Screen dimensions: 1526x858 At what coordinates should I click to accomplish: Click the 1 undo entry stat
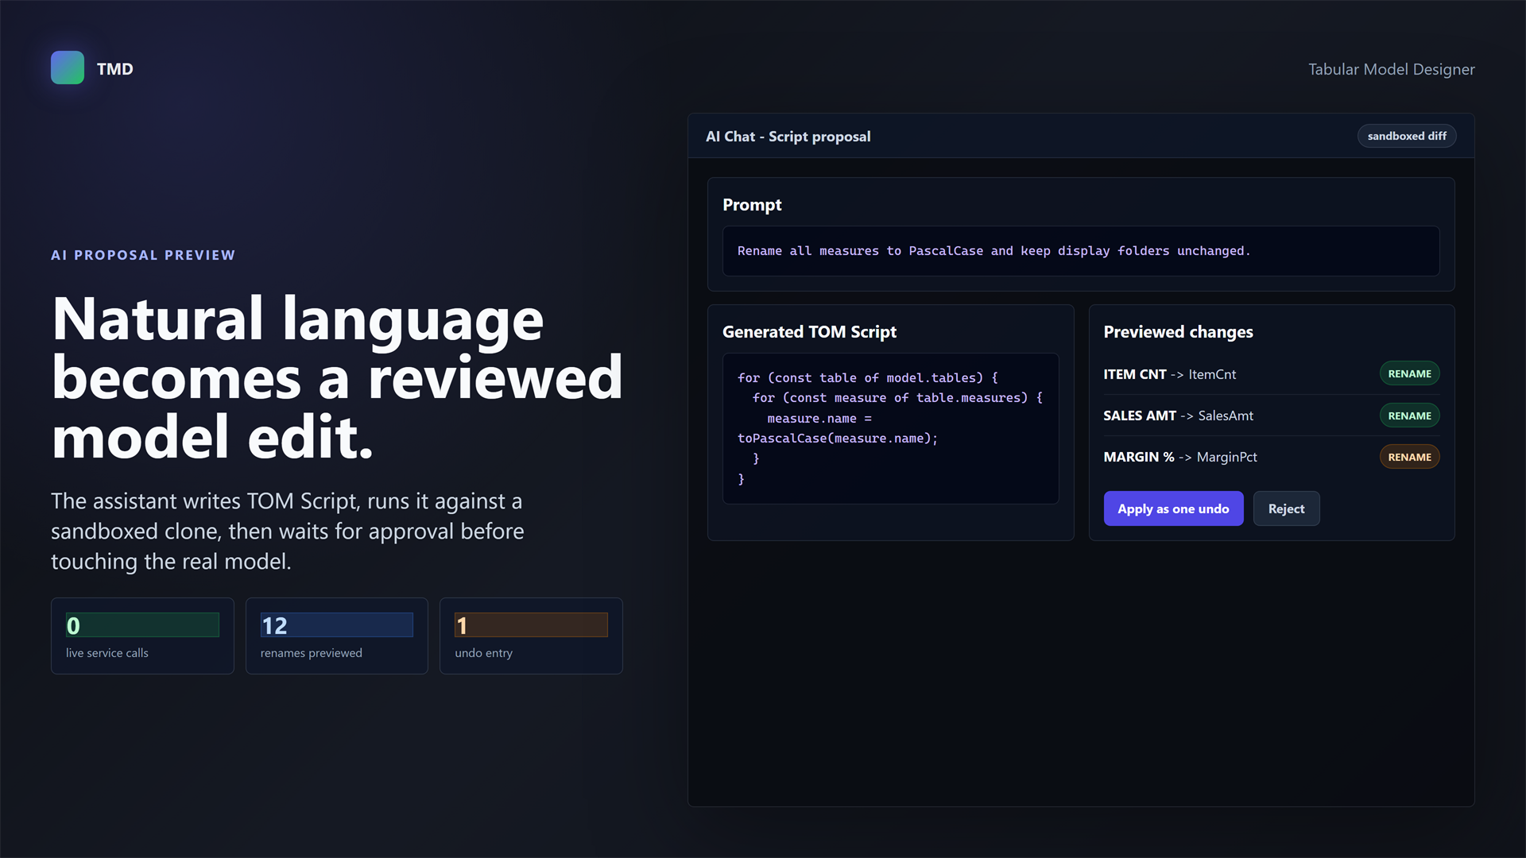[x=531, y=636]
